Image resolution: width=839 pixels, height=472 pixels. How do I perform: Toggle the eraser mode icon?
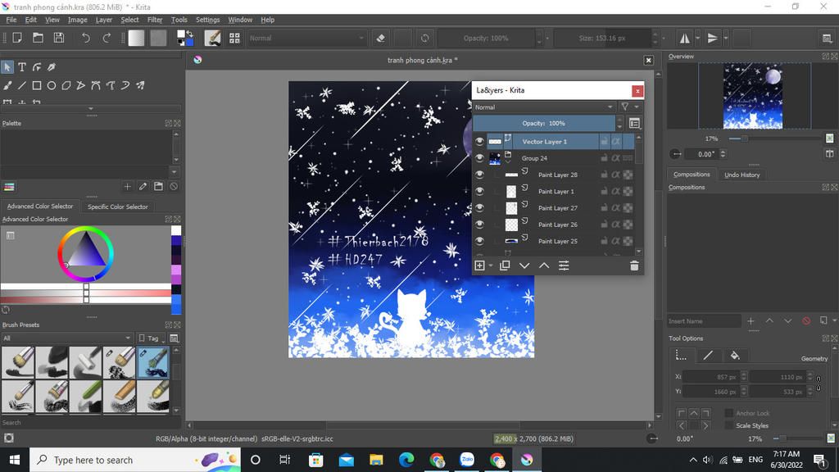click(381, 38)
